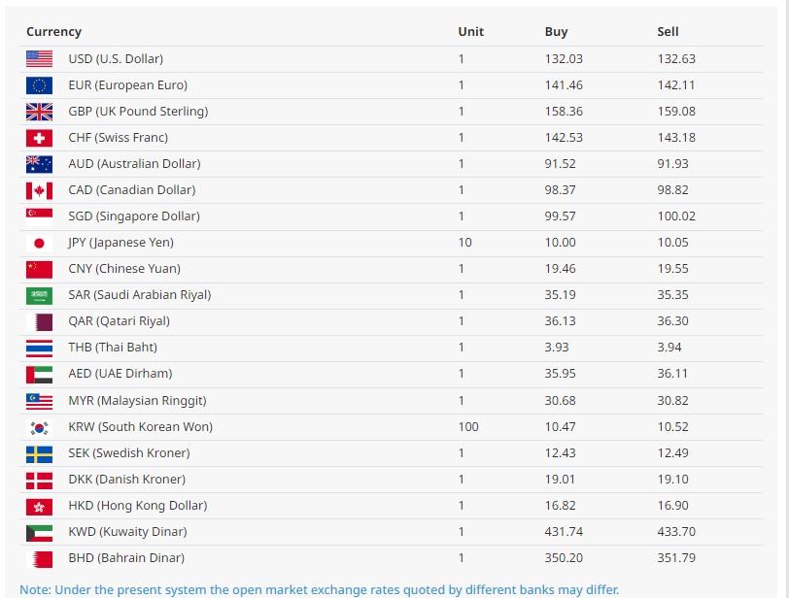Click the JPY unit value 10
The height and width of the screenshot is (598, 789).
464,243
